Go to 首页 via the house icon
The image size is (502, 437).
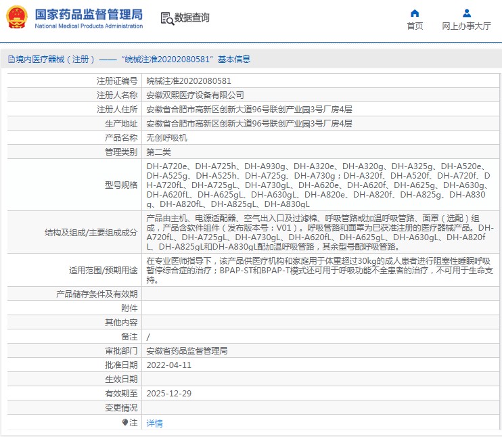point(415,13)
